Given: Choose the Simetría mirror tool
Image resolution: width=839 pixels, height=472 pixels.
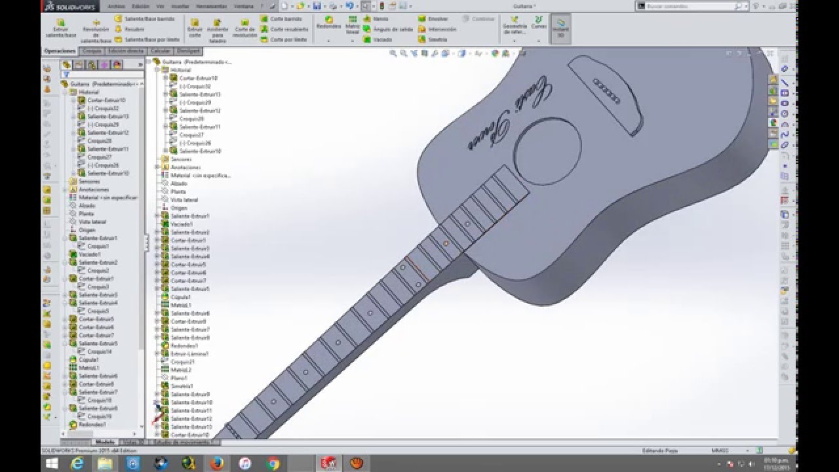Looking at the screenshot, I should click(x=433, y=39).
